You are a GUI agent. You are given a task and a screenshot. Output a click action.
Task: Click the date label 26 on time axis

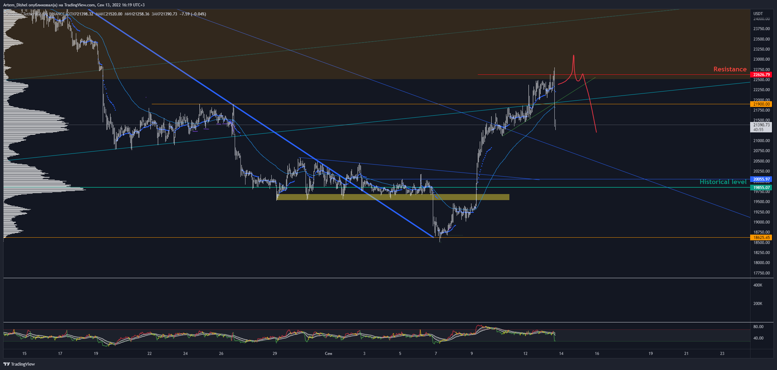click(x=221, y=354)
